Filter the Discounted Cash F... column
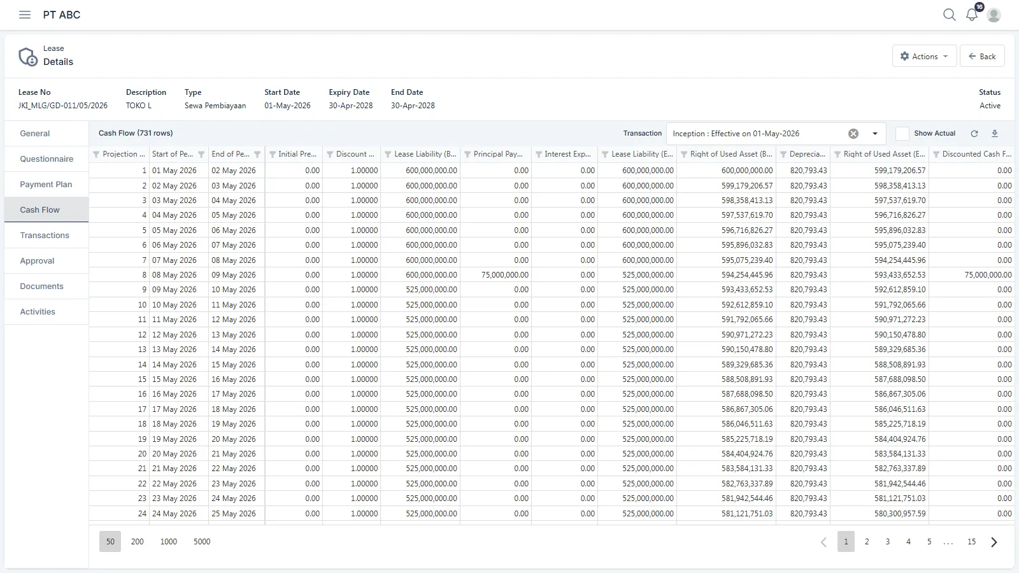Screen dimensions: 1019x573 pos(936,154)
